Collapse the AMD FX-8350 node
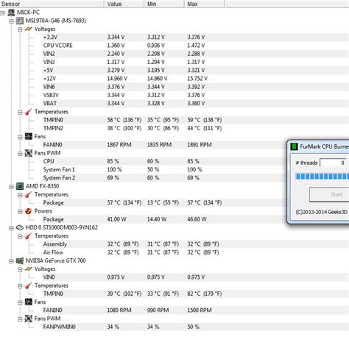This screenshot has width=349, height=337. click(11, 187)
